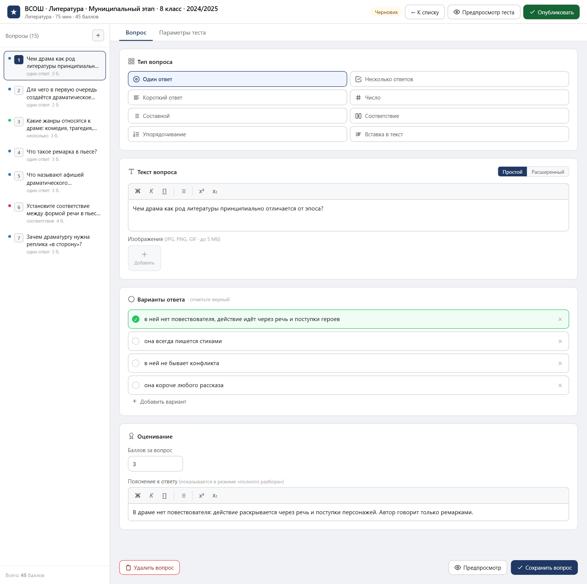Toggle bold in question text toolbar
The image size is (587, 584).
(138, 191)
